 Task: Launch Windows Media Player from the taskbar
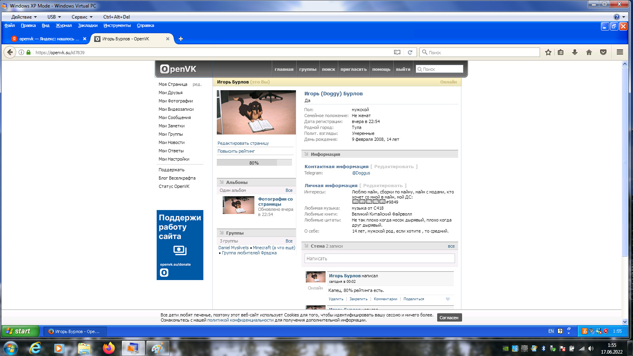[x=59, y=348]
